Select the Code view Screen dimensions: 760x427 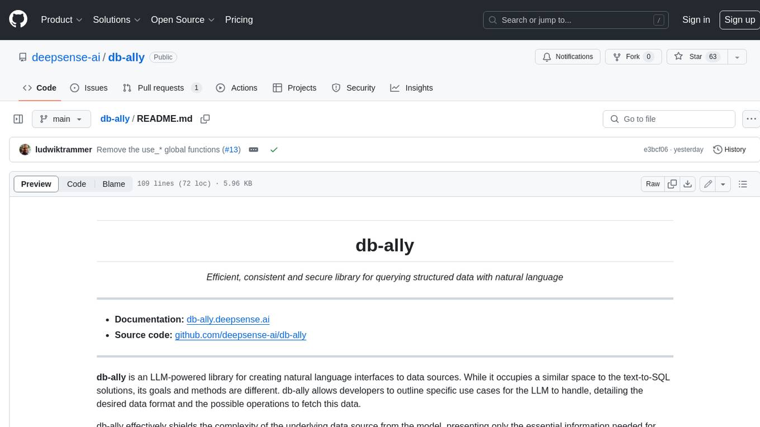pyautogui.click(x=77, y=184)
